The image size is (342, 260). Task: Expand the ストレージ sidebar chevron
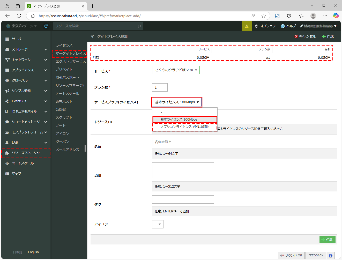click(46, 49)
